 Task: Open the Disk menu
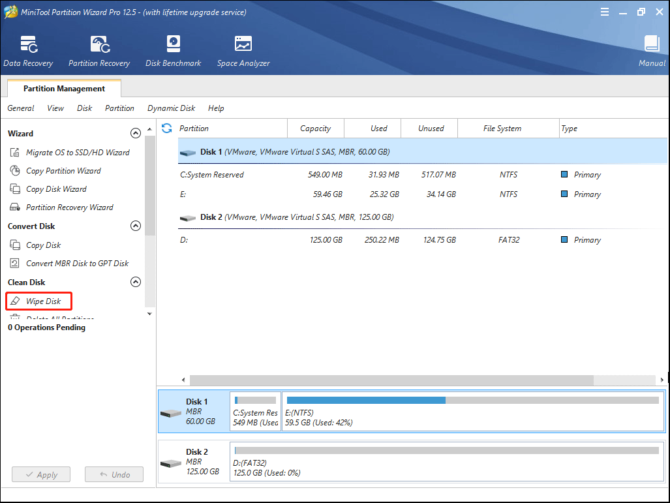click(x=84, y=108)
